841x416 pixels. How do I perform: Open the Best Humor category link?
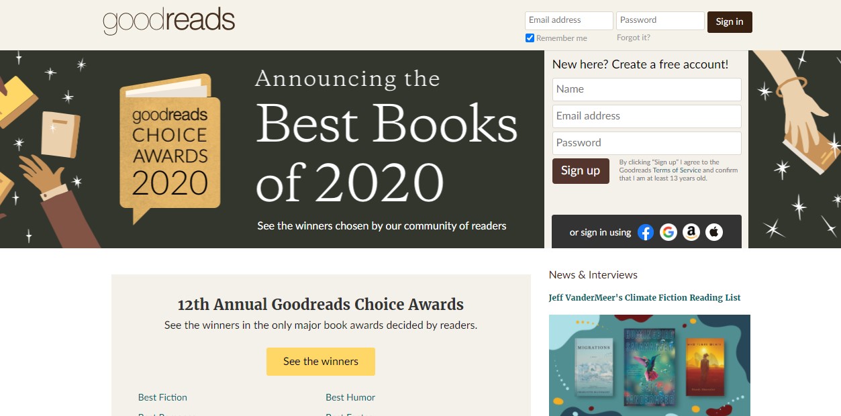click(350, 397)
